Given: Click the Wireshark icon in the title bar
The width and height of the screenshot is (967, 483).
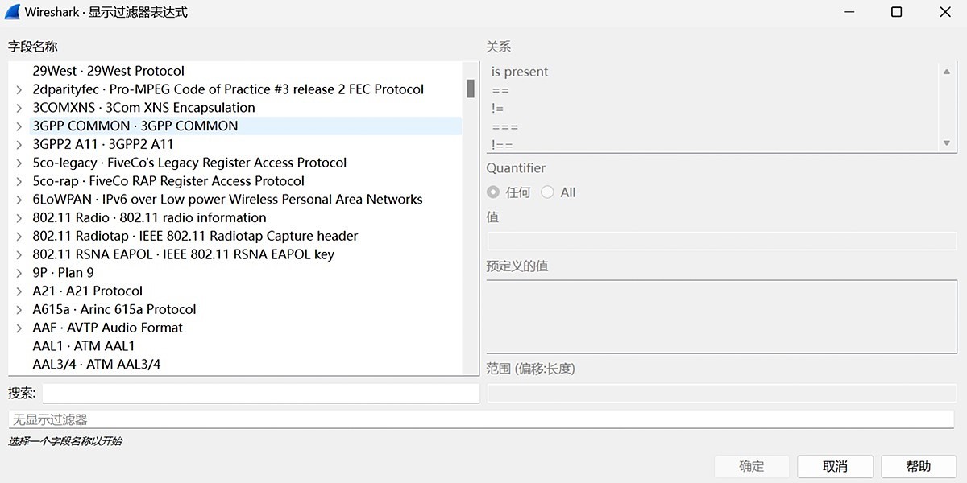Looking at the screenshot, I should [x=11, y=12].
